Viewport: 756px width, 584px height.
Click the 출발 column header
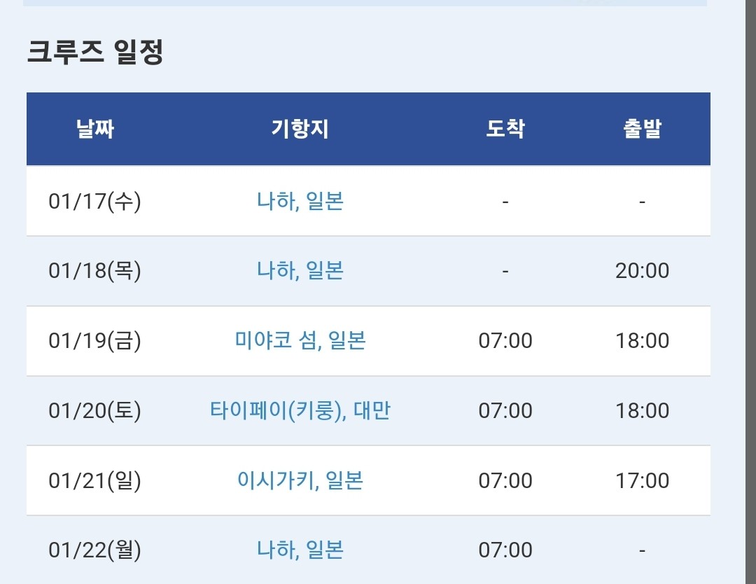[642, 129]
